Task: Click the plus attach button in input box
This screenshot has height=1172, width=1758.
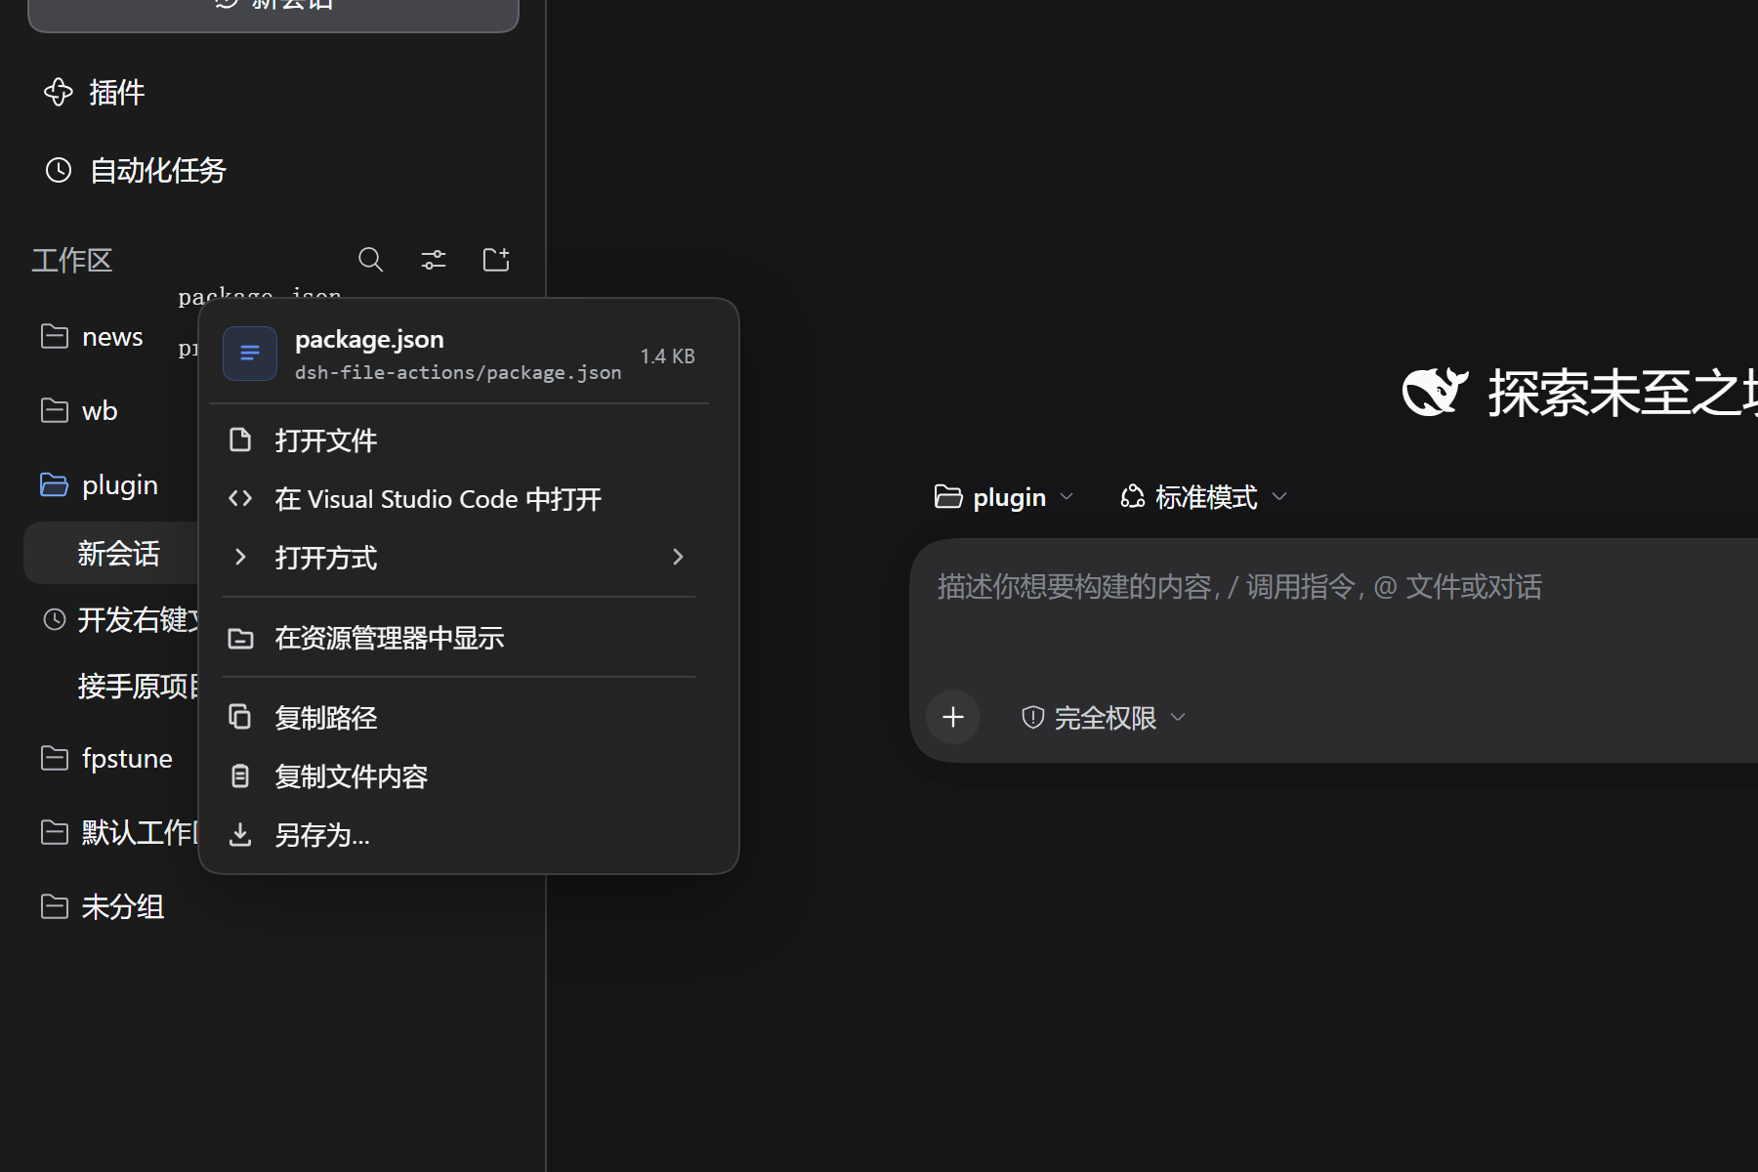Action: [953, 718]
